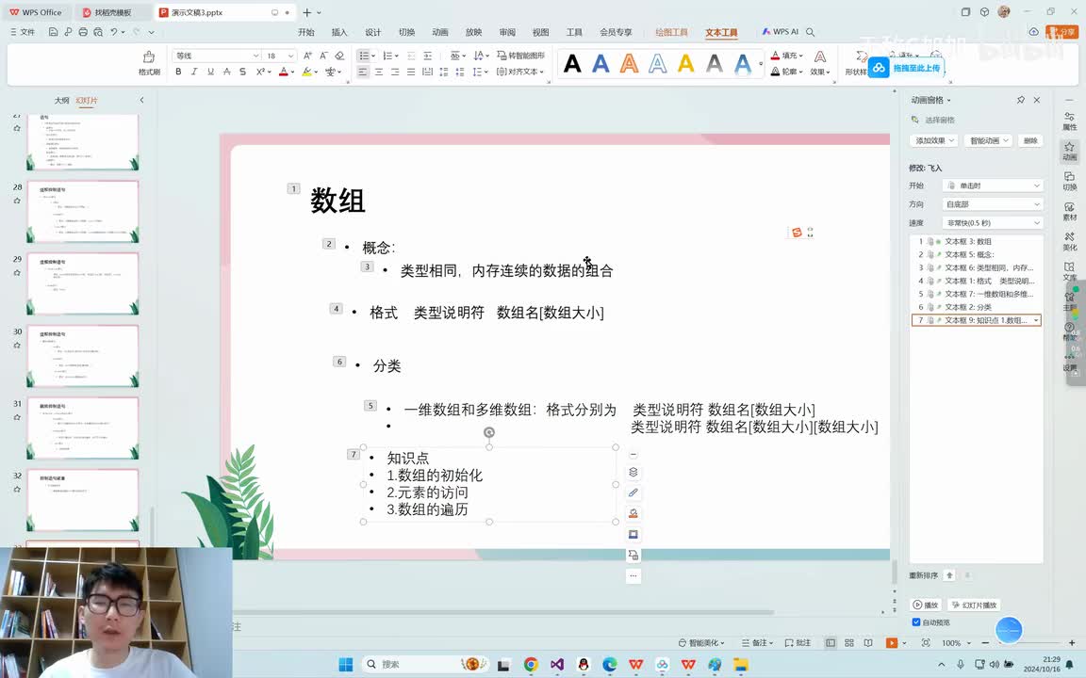This screenshot has height=678, width=1086.
Task: Click 幻灯片播放 (Slide Show) button
Action: coord(975,605)
